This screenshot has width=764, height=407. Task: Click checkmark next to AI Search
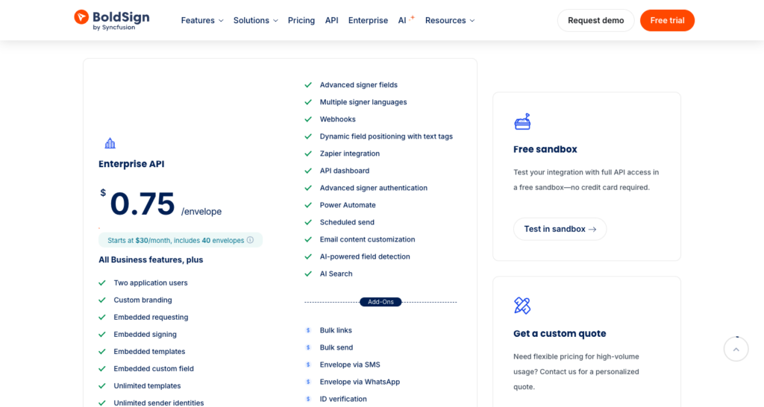(308, 274)
